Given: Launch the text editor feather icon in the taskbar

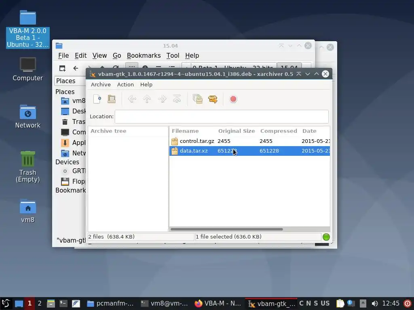Looking at the screenshot, I should (76, 304).
